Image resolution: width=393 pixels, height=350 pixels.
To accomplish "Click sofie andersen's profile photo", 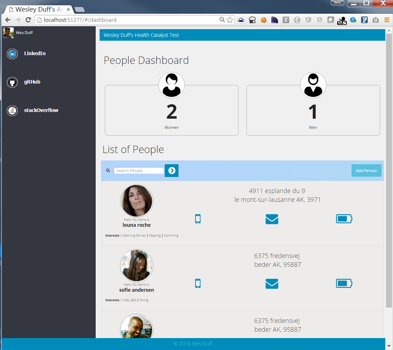I will click(137, 265).
